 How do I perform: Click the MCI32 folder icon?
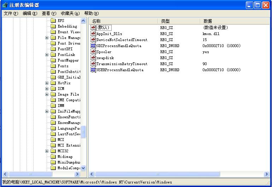[53, 151]
